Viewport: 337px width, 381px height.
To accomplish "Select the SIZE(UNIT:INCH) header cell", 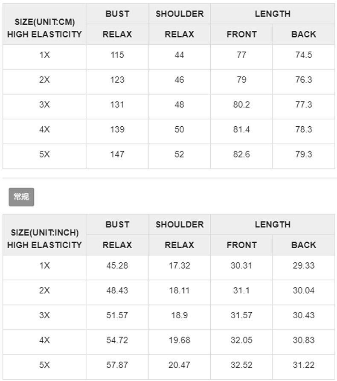I will pos(44,235).
